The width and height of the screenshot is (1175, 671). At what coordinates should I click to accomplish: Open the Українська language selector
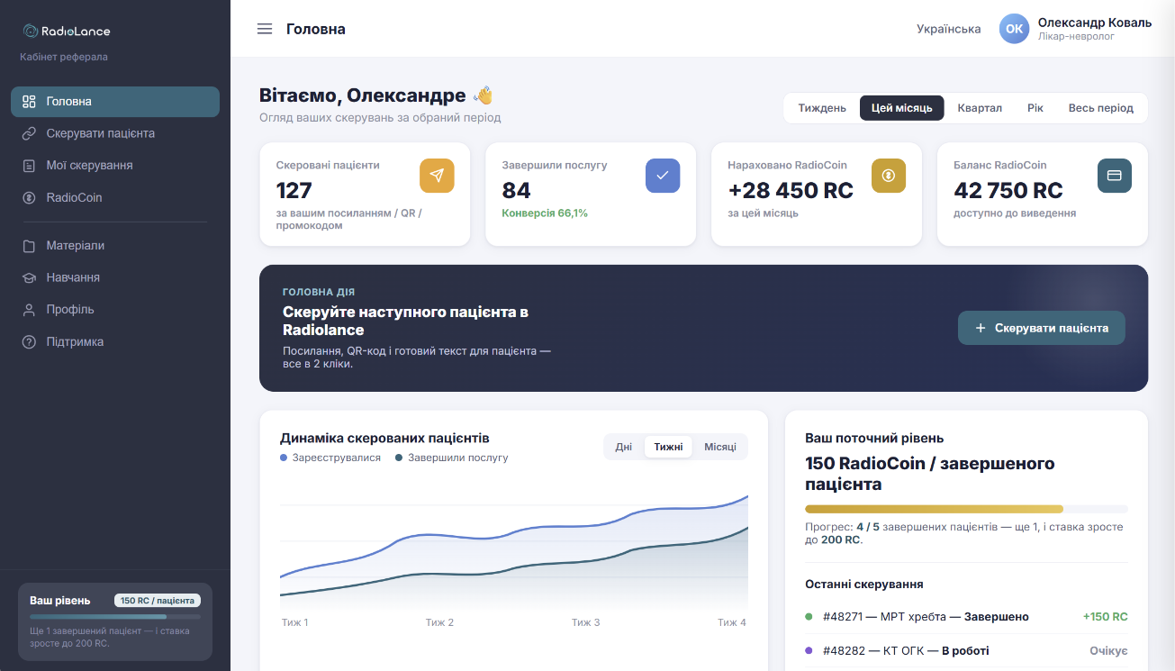(x=949, y=29)
